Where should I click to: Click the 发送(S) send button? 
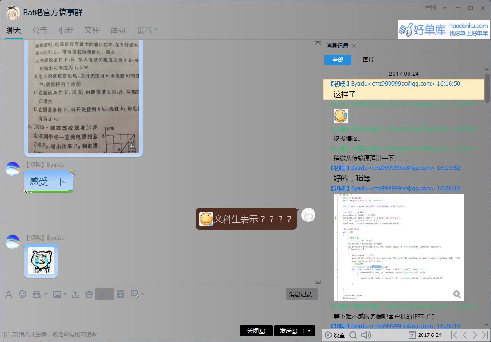click(289, 331)
